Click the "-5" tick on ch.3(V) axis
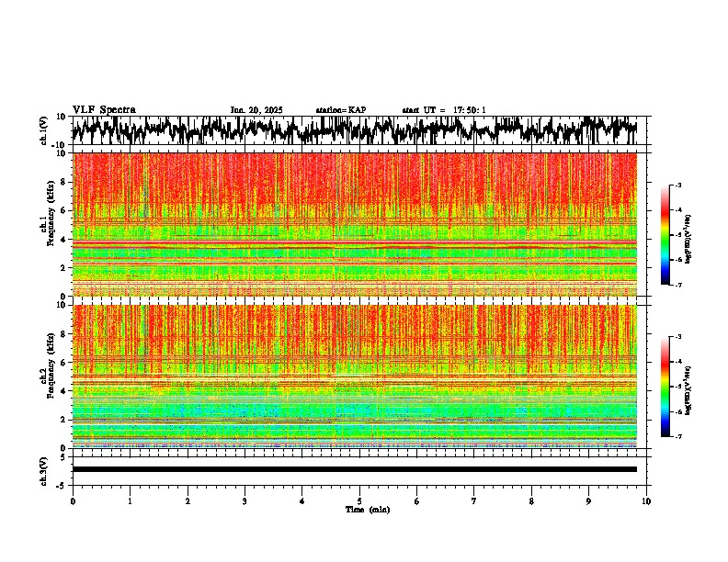Image resolution: width=728 pixels, height=562 pixels. (62, 486)
